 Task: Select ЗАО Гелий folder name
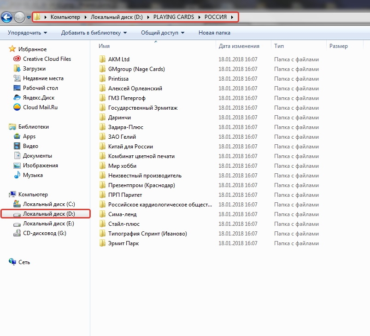coord(122,137)
